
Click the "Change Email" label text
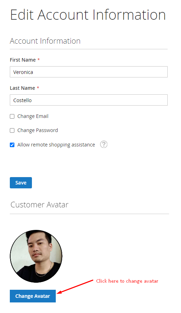click(x=33, y=116)
